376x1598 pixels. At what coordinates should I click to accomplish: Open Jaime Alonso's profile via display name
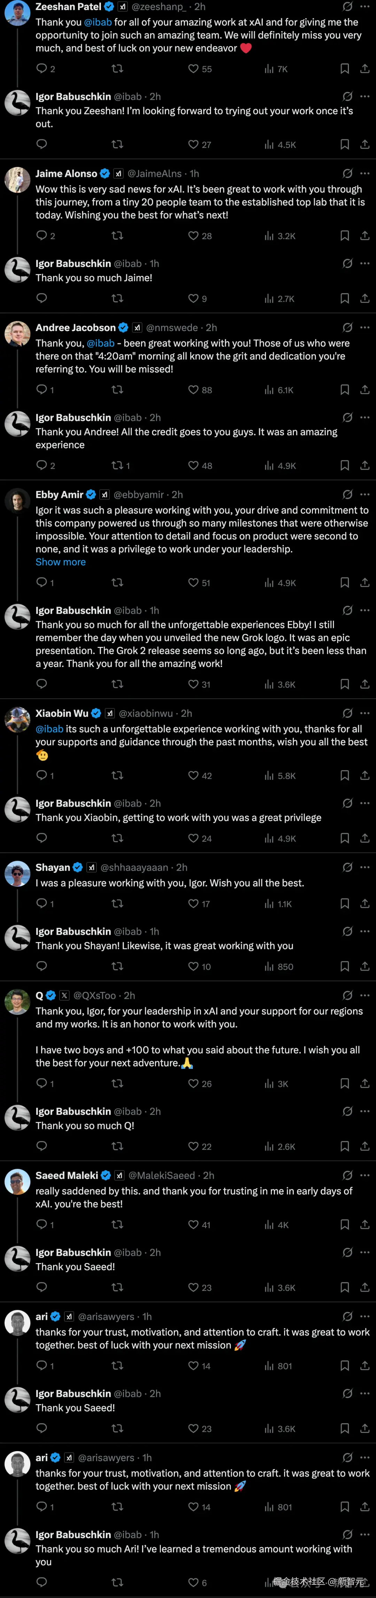point(66,174)
